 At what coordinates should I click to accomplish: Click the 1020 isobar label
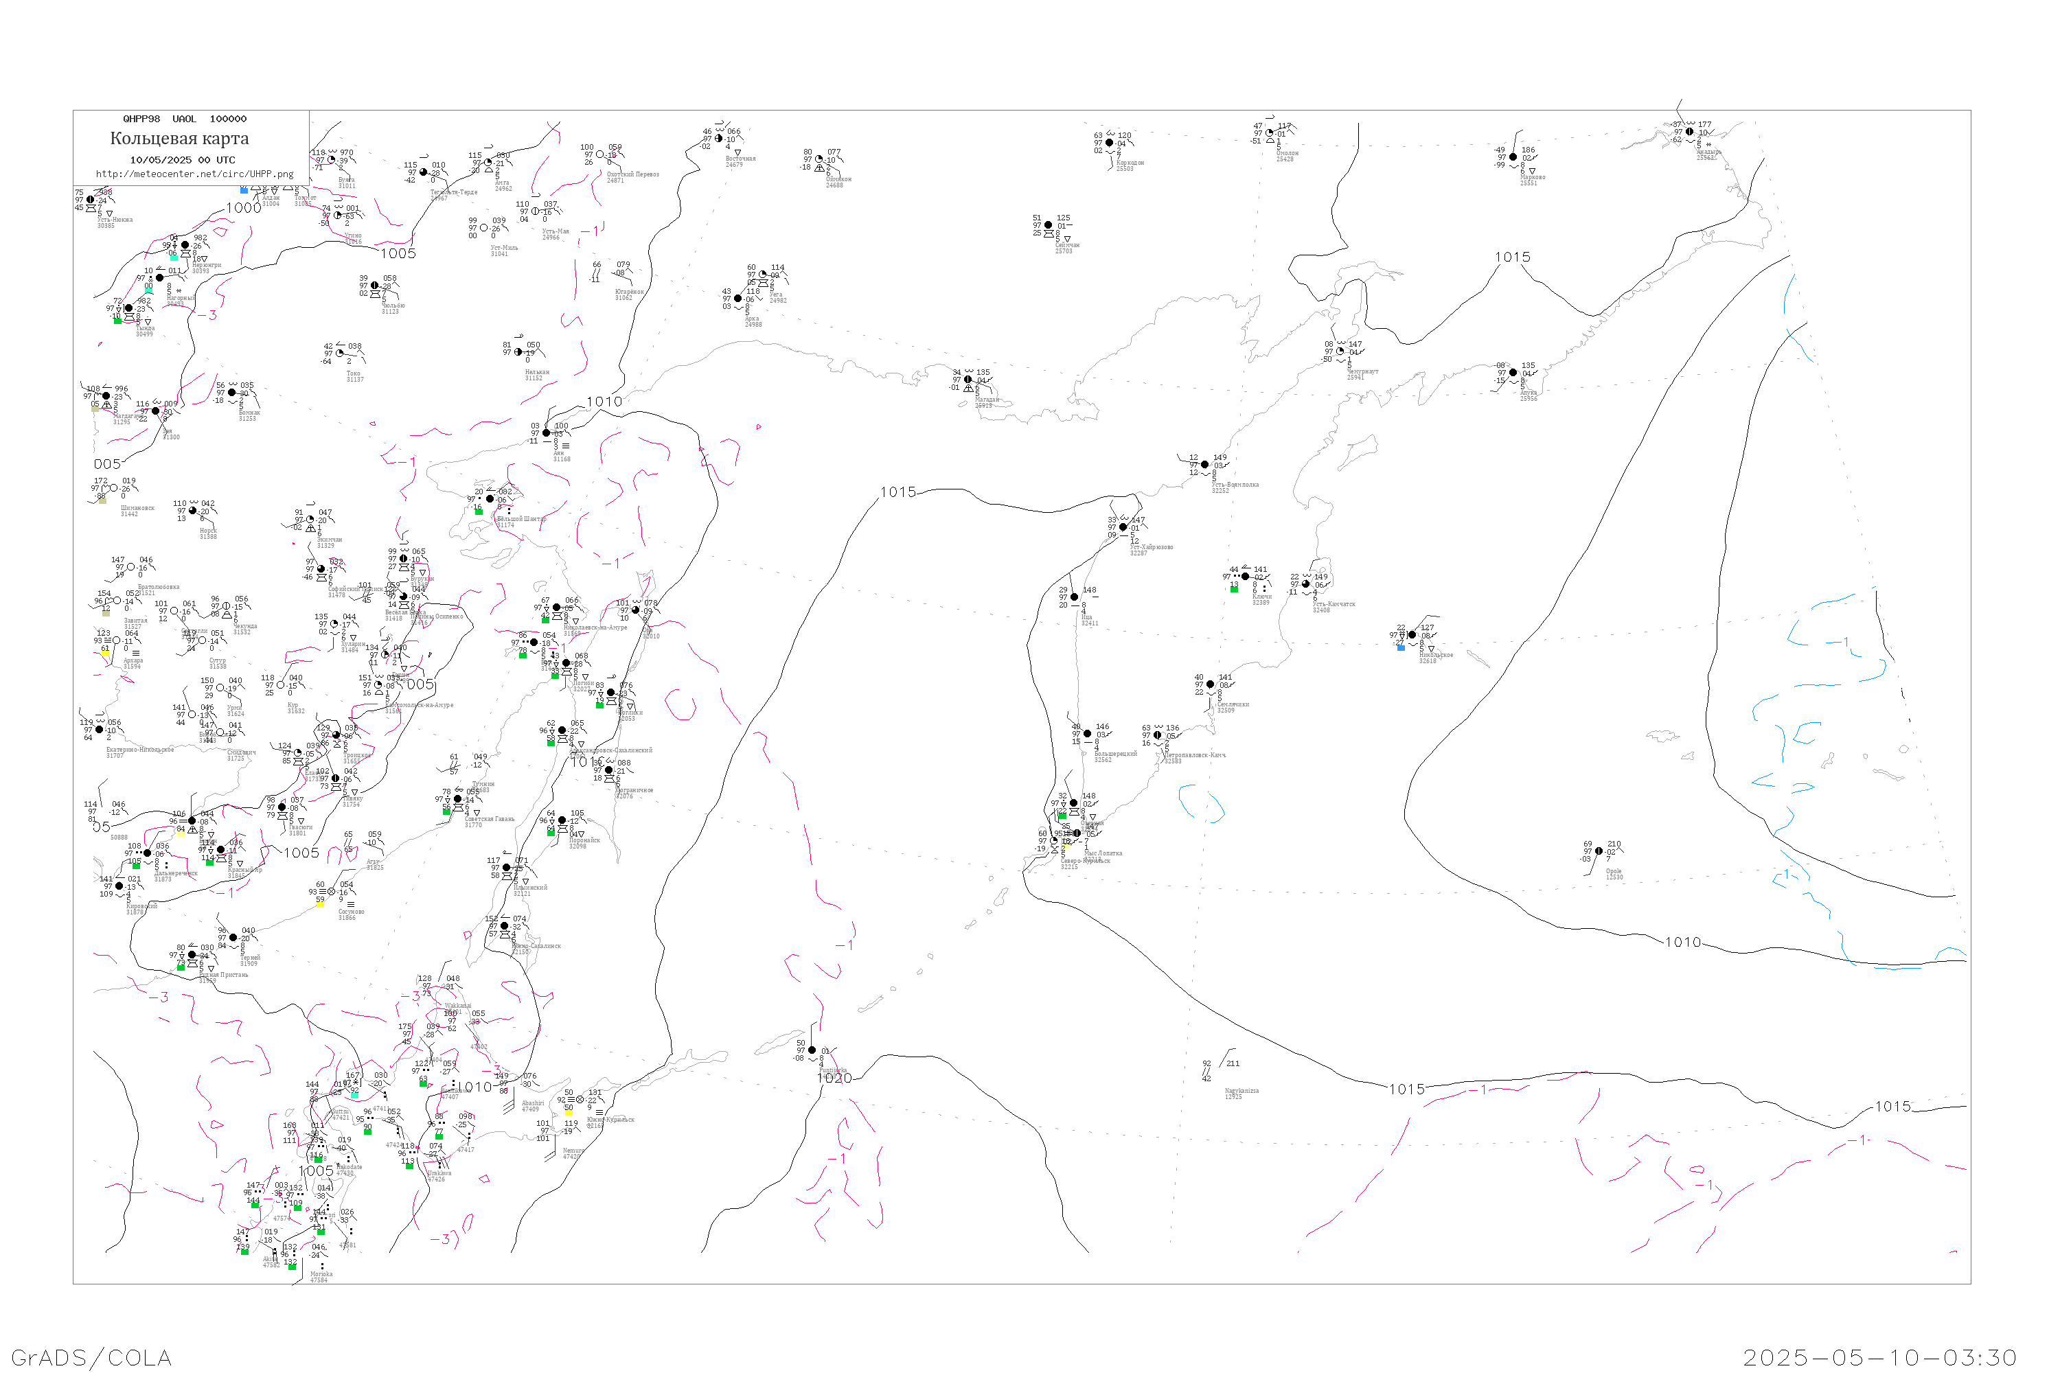pos(834,1078)
